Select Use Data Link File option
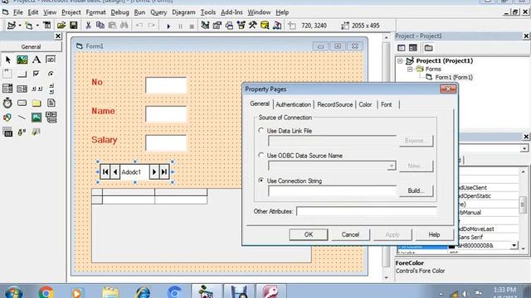Viewport: 531px width, 298px height. click(x=261, y=131)
